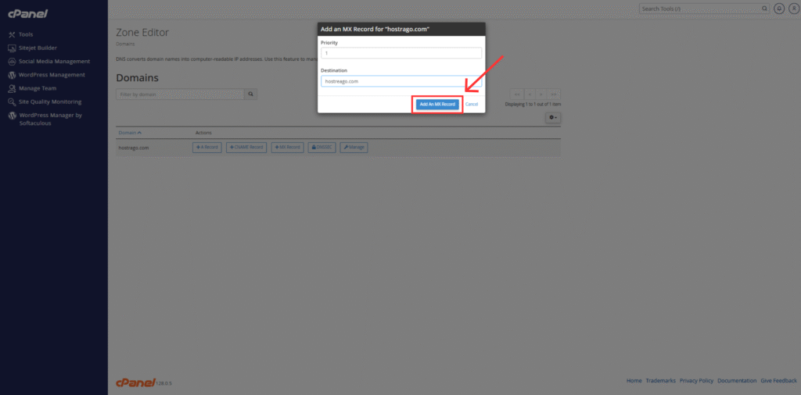Click MX Record button in Actions
Screen dimensions: 801x395
tap(288, 148)
